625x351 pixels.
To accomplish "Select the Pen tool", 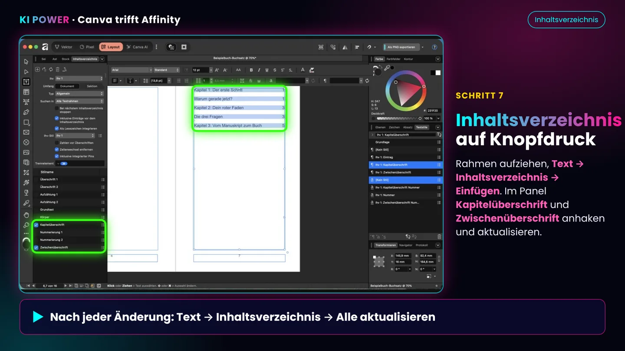I will 26,112.
